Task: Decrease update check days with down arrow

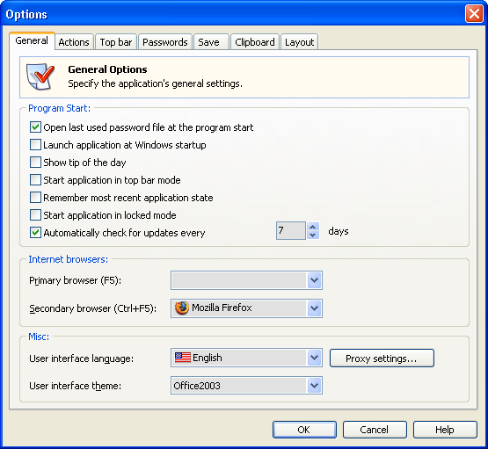Action: point(313,235)
